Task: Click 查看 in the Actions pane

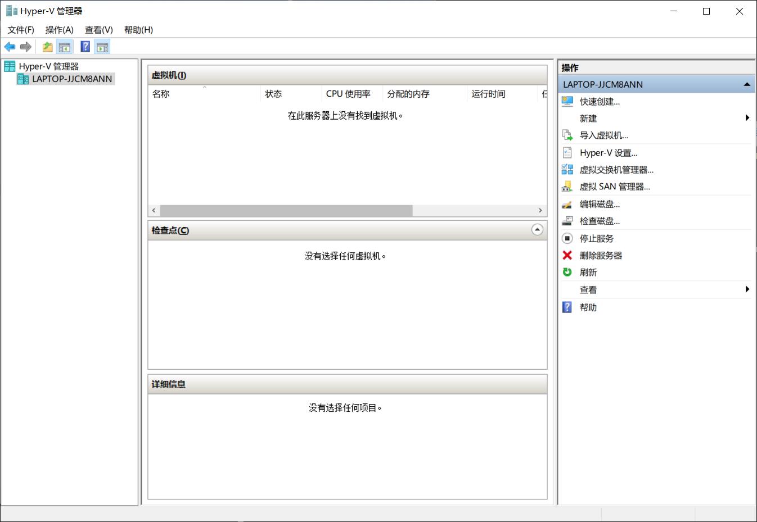Action: (x=588, y=290)
